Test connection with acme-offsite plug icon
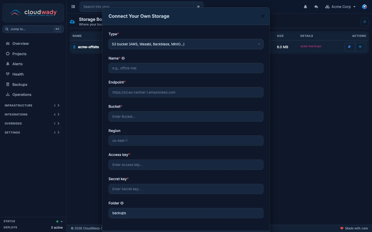Image resolution: width=372 pixels, height=232 pixels. 350,47
